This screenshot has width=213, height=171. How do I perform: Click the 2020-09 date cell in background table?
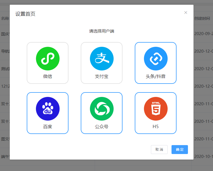click(204, 34)
